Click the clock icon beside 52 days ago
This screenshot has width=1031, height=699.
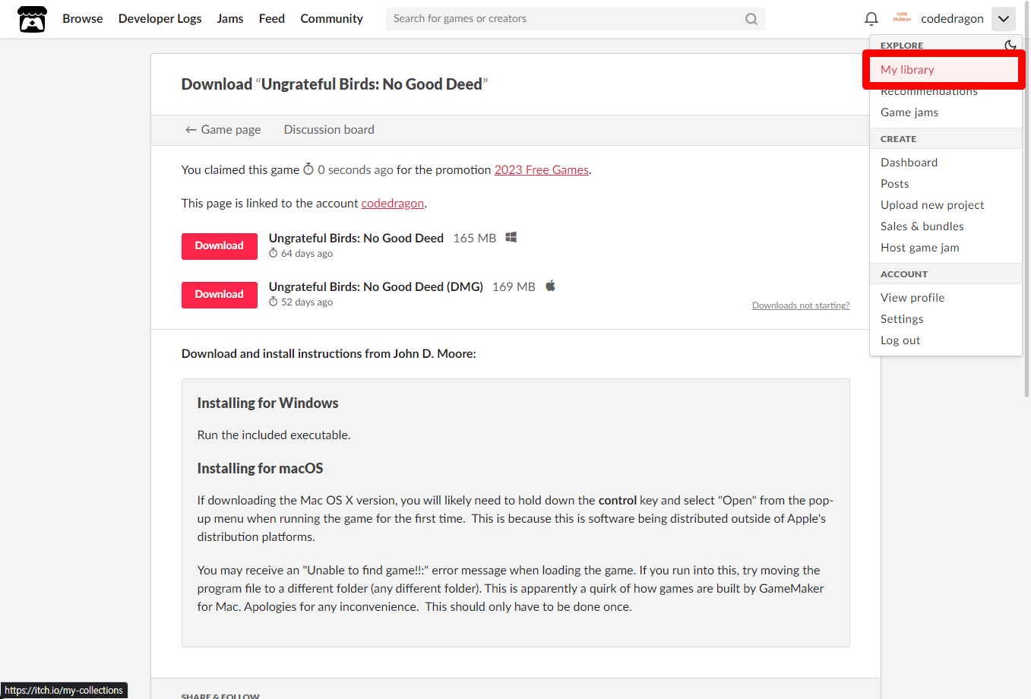[274, 302]
